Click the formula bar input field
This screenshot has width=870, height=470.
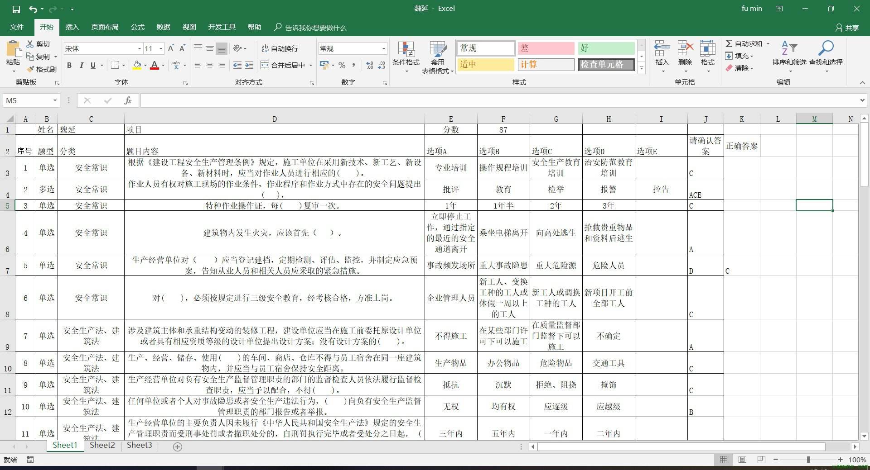coord(499,100)
